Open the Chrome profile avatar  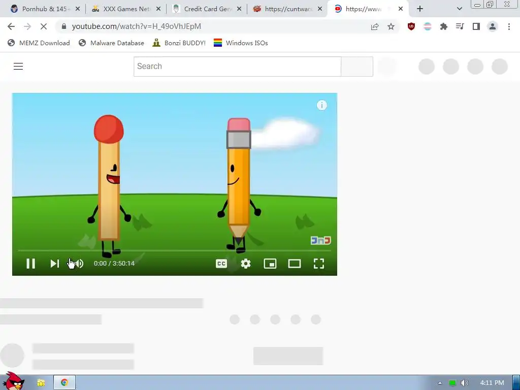click(x=493, y=26)
